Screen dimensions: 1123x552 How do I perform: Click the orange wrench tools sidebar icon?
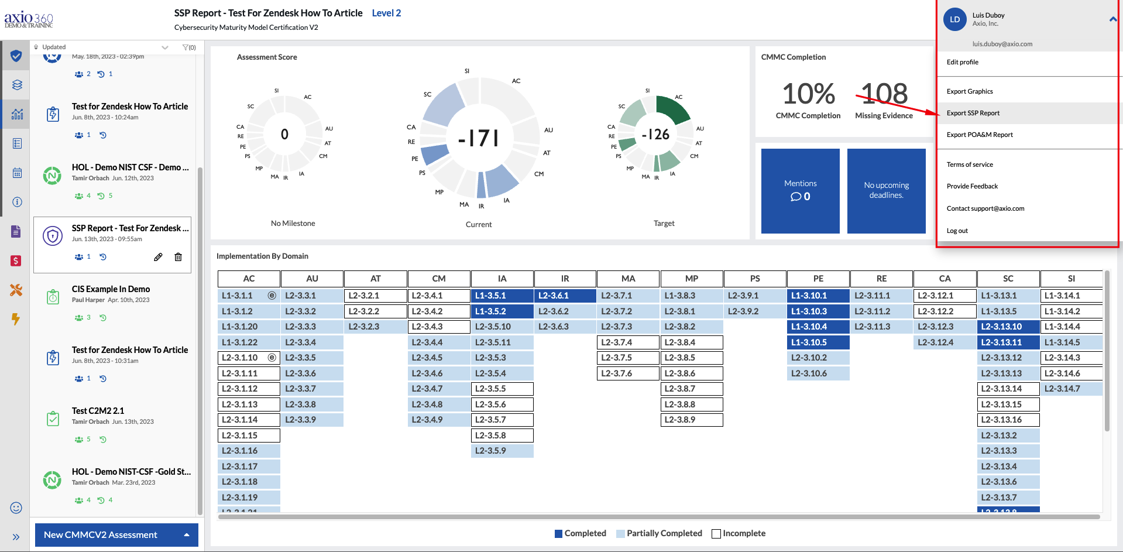[x=16, y=290]
